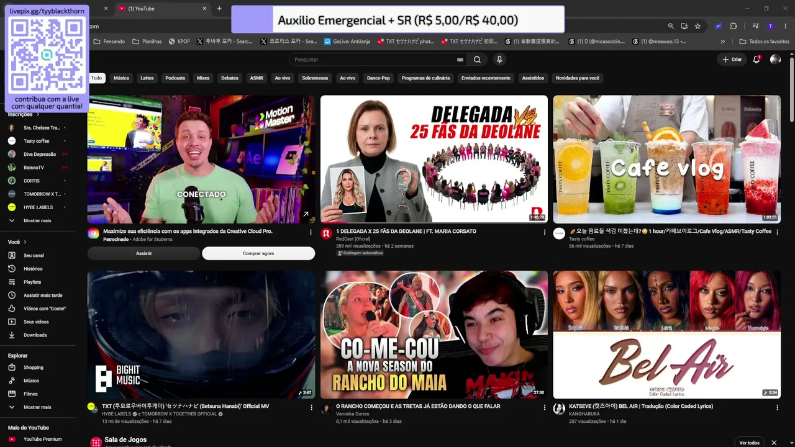Click the Chrome profile button labeled T
This screenshot has width=795, height=447.
click(x=770, y=26)
